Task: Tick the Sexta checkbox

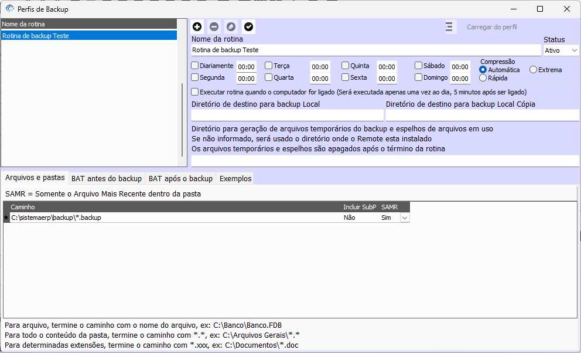Action: pyautogui.click(x=346, y=77)
